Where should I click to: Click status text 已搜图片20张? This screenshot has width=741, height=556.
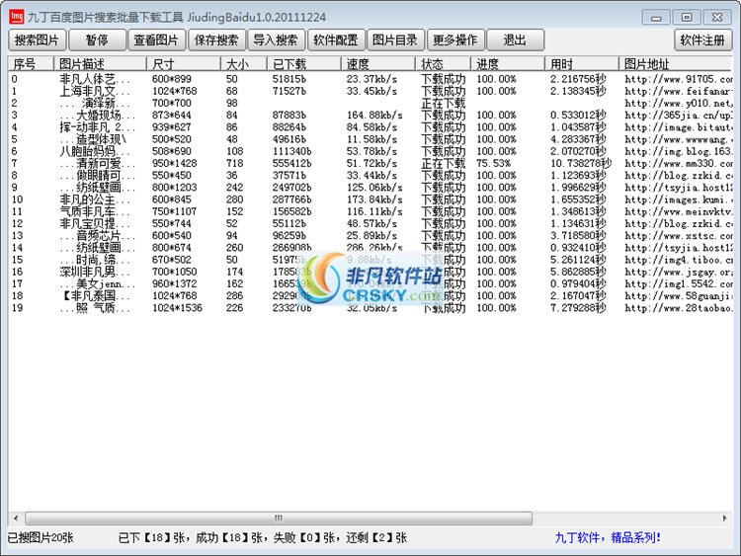(41, 537)
